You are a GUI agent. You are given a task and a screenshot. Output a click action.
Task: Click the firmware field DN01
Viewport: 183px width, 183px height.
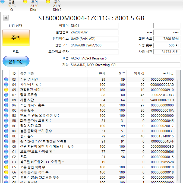pyautogui.click(x=94, y=26)
